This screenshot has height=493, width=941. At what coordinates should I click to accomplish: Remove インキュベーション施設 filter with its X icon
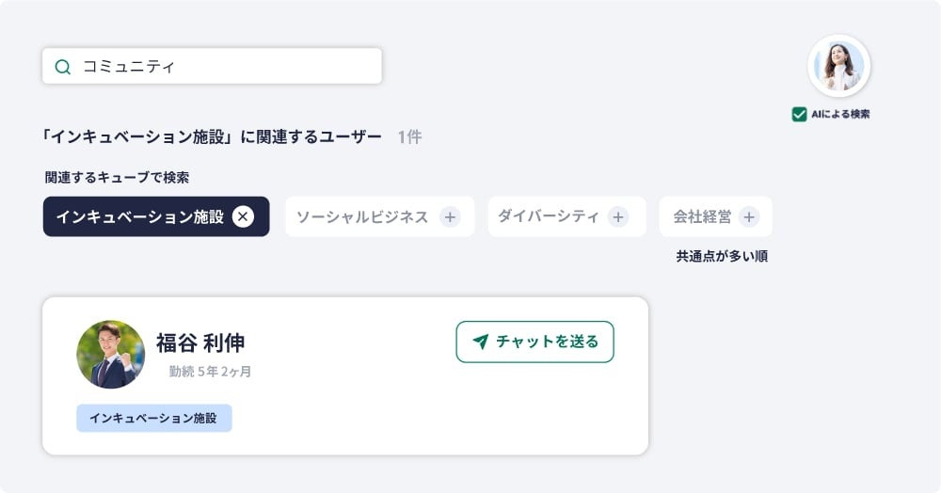pos(243,216)
